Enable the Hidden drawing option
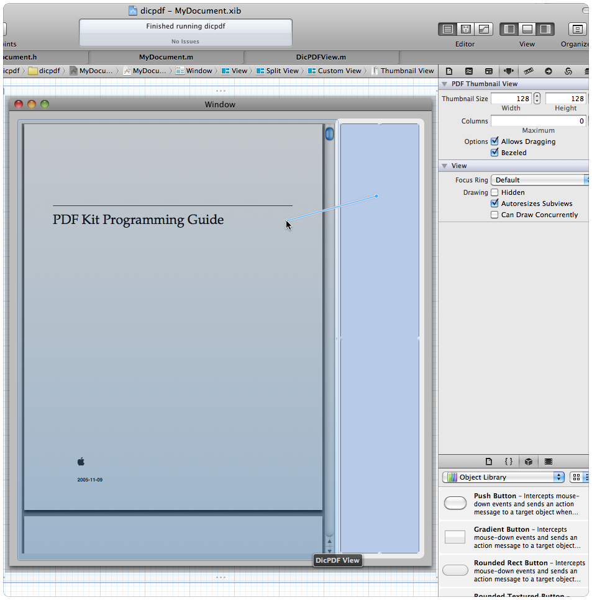Screen dimensions: 592x600 [494, 192]
